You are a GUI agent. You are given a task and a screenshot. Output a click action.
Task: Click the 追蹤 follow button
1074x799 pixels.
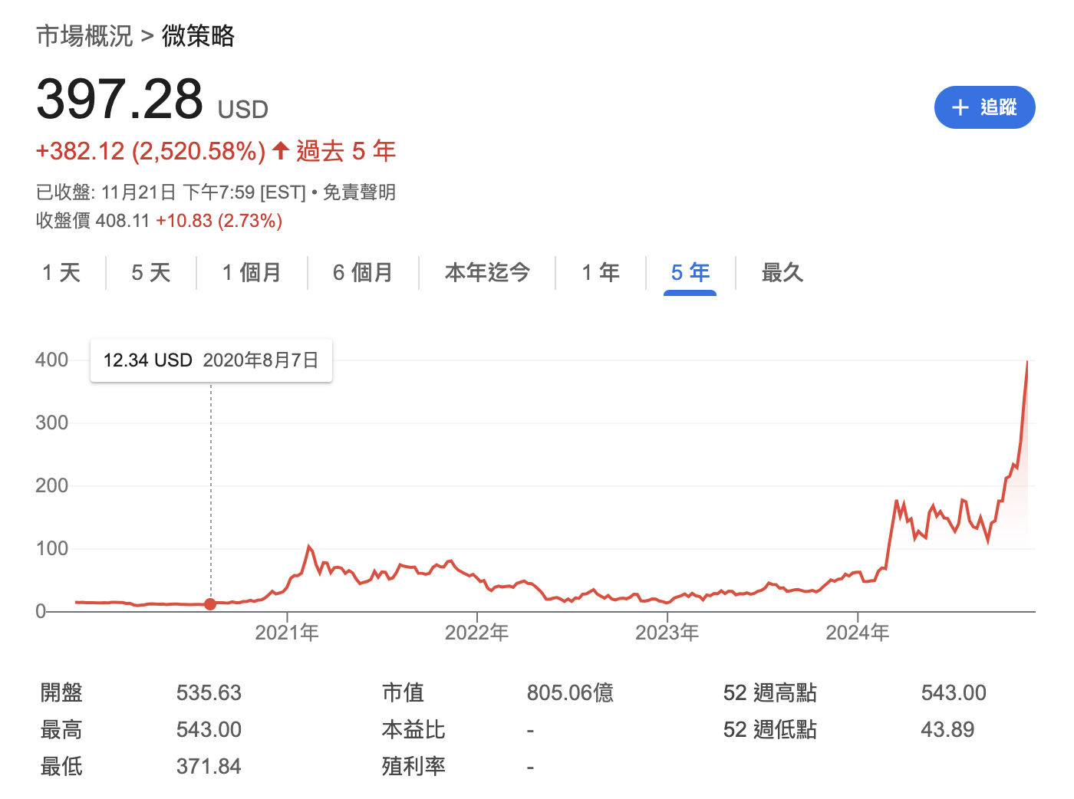pyautogui.click(x=984, y=107)
